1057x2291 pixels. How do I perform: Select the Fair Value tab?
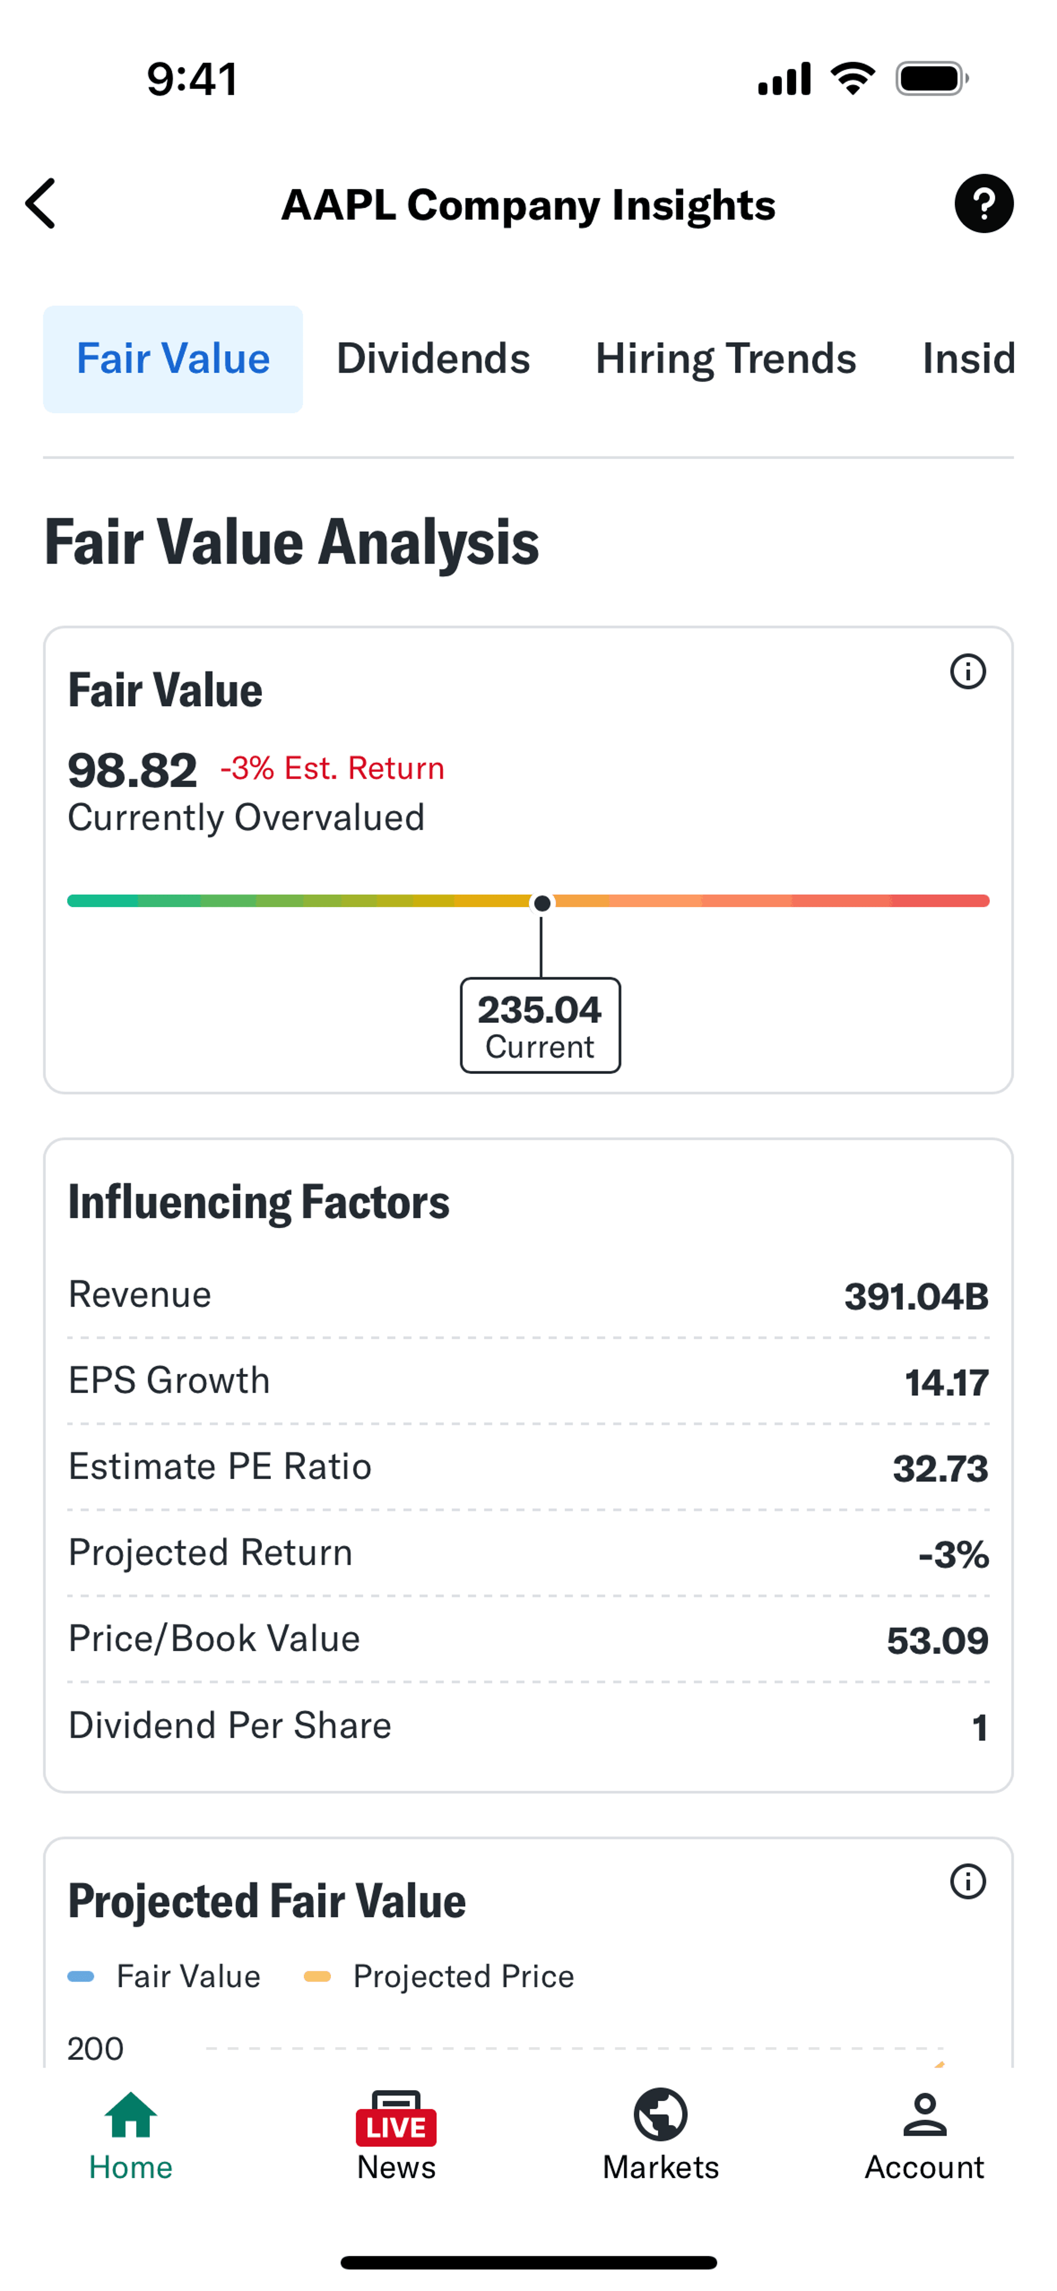coord(173,359)
